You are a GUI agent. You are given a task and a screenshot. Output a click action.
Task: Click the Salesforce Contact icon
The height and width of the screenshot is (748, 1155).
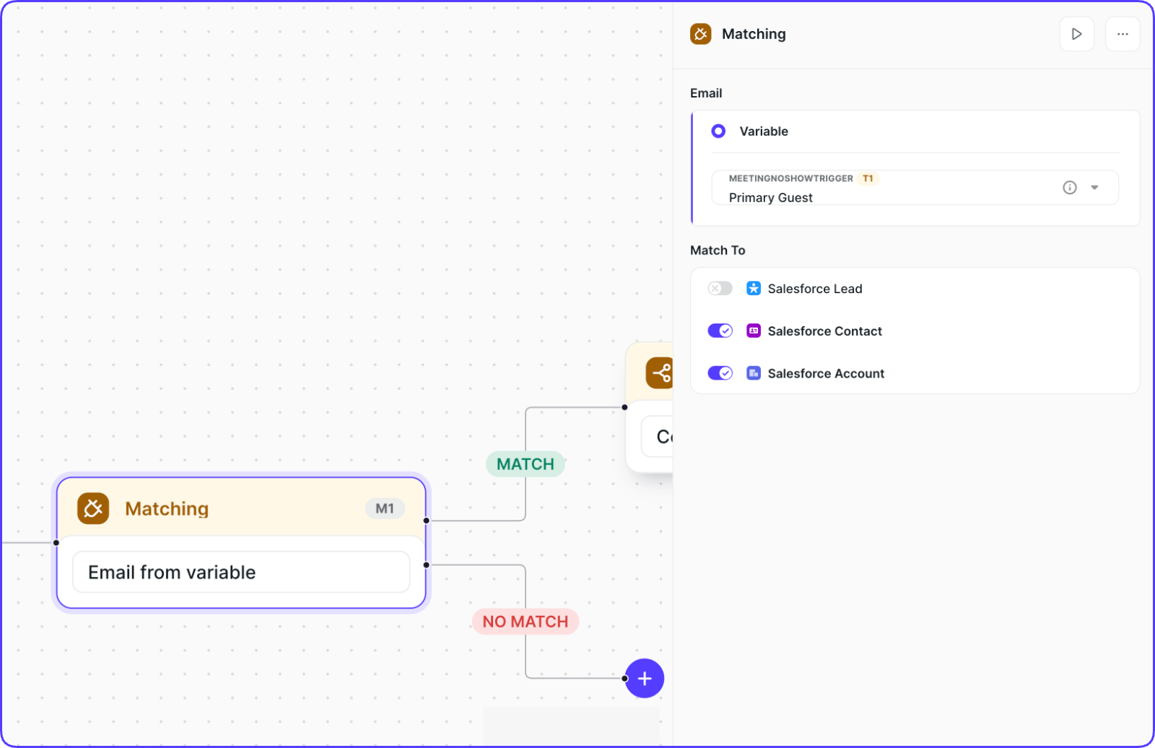[x=754, y=331]
